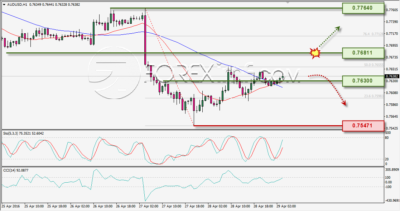Click the 0.77640 resistance level label
400x211 pixels.
363,8
